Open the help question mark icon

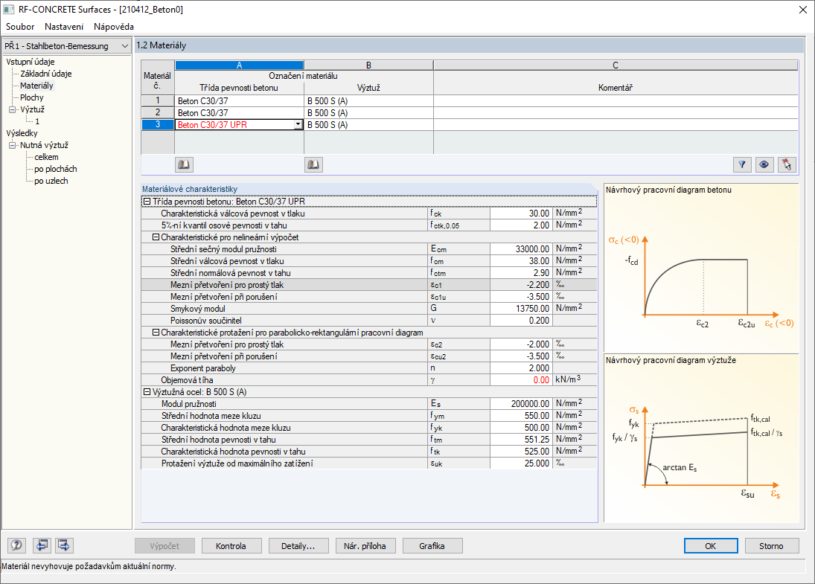click(16, 545)
